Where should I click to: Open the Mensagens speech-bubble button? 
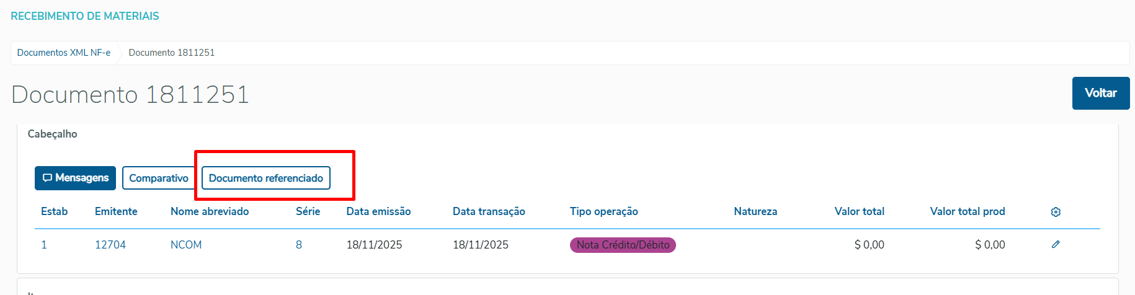tap(75, 178)
